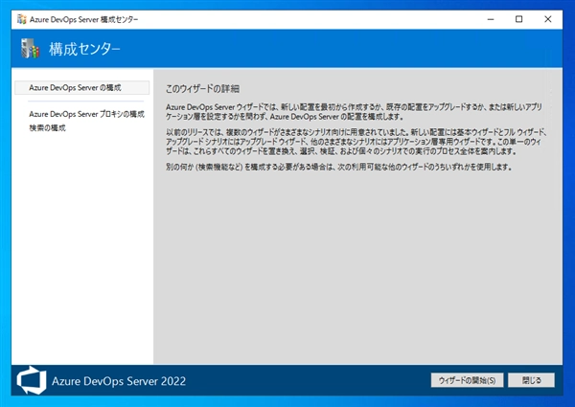Click the 閉じる button
The image size is (575, 407).
531,380
